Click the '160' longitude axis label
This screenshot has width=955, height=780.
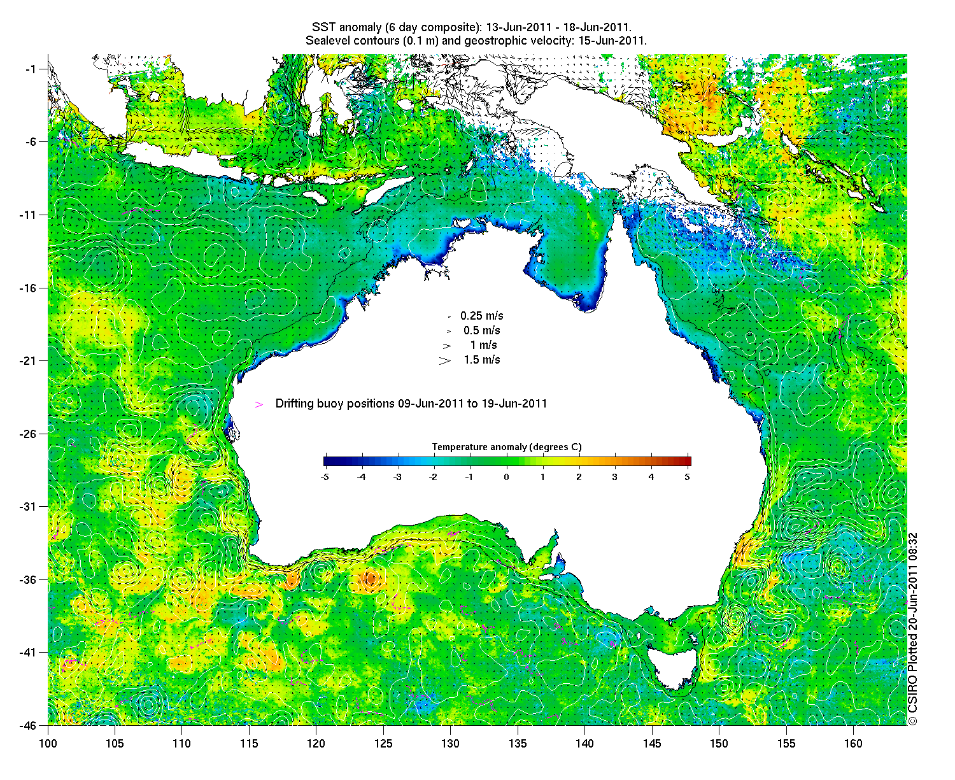tap(853, 743)
